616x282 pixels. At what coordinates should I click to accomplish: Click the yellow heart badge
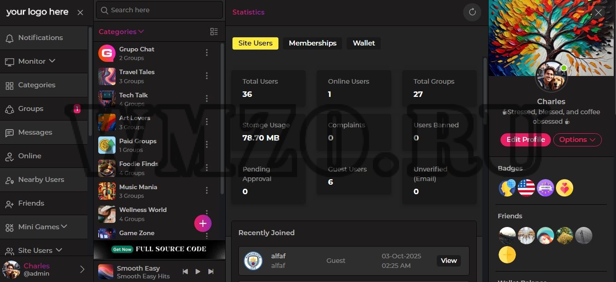coord(565,188)
